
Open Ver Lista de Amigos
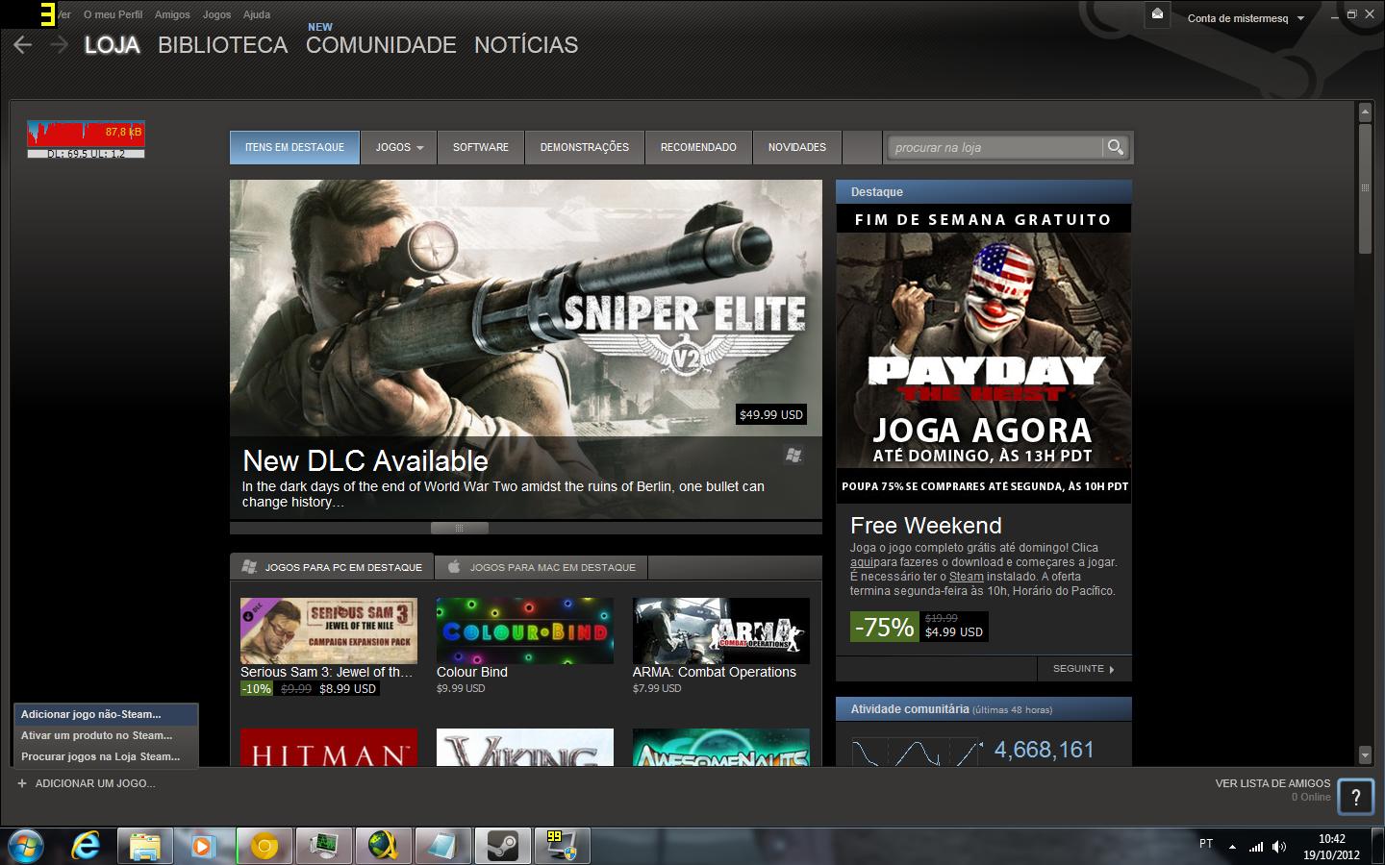1272,783
